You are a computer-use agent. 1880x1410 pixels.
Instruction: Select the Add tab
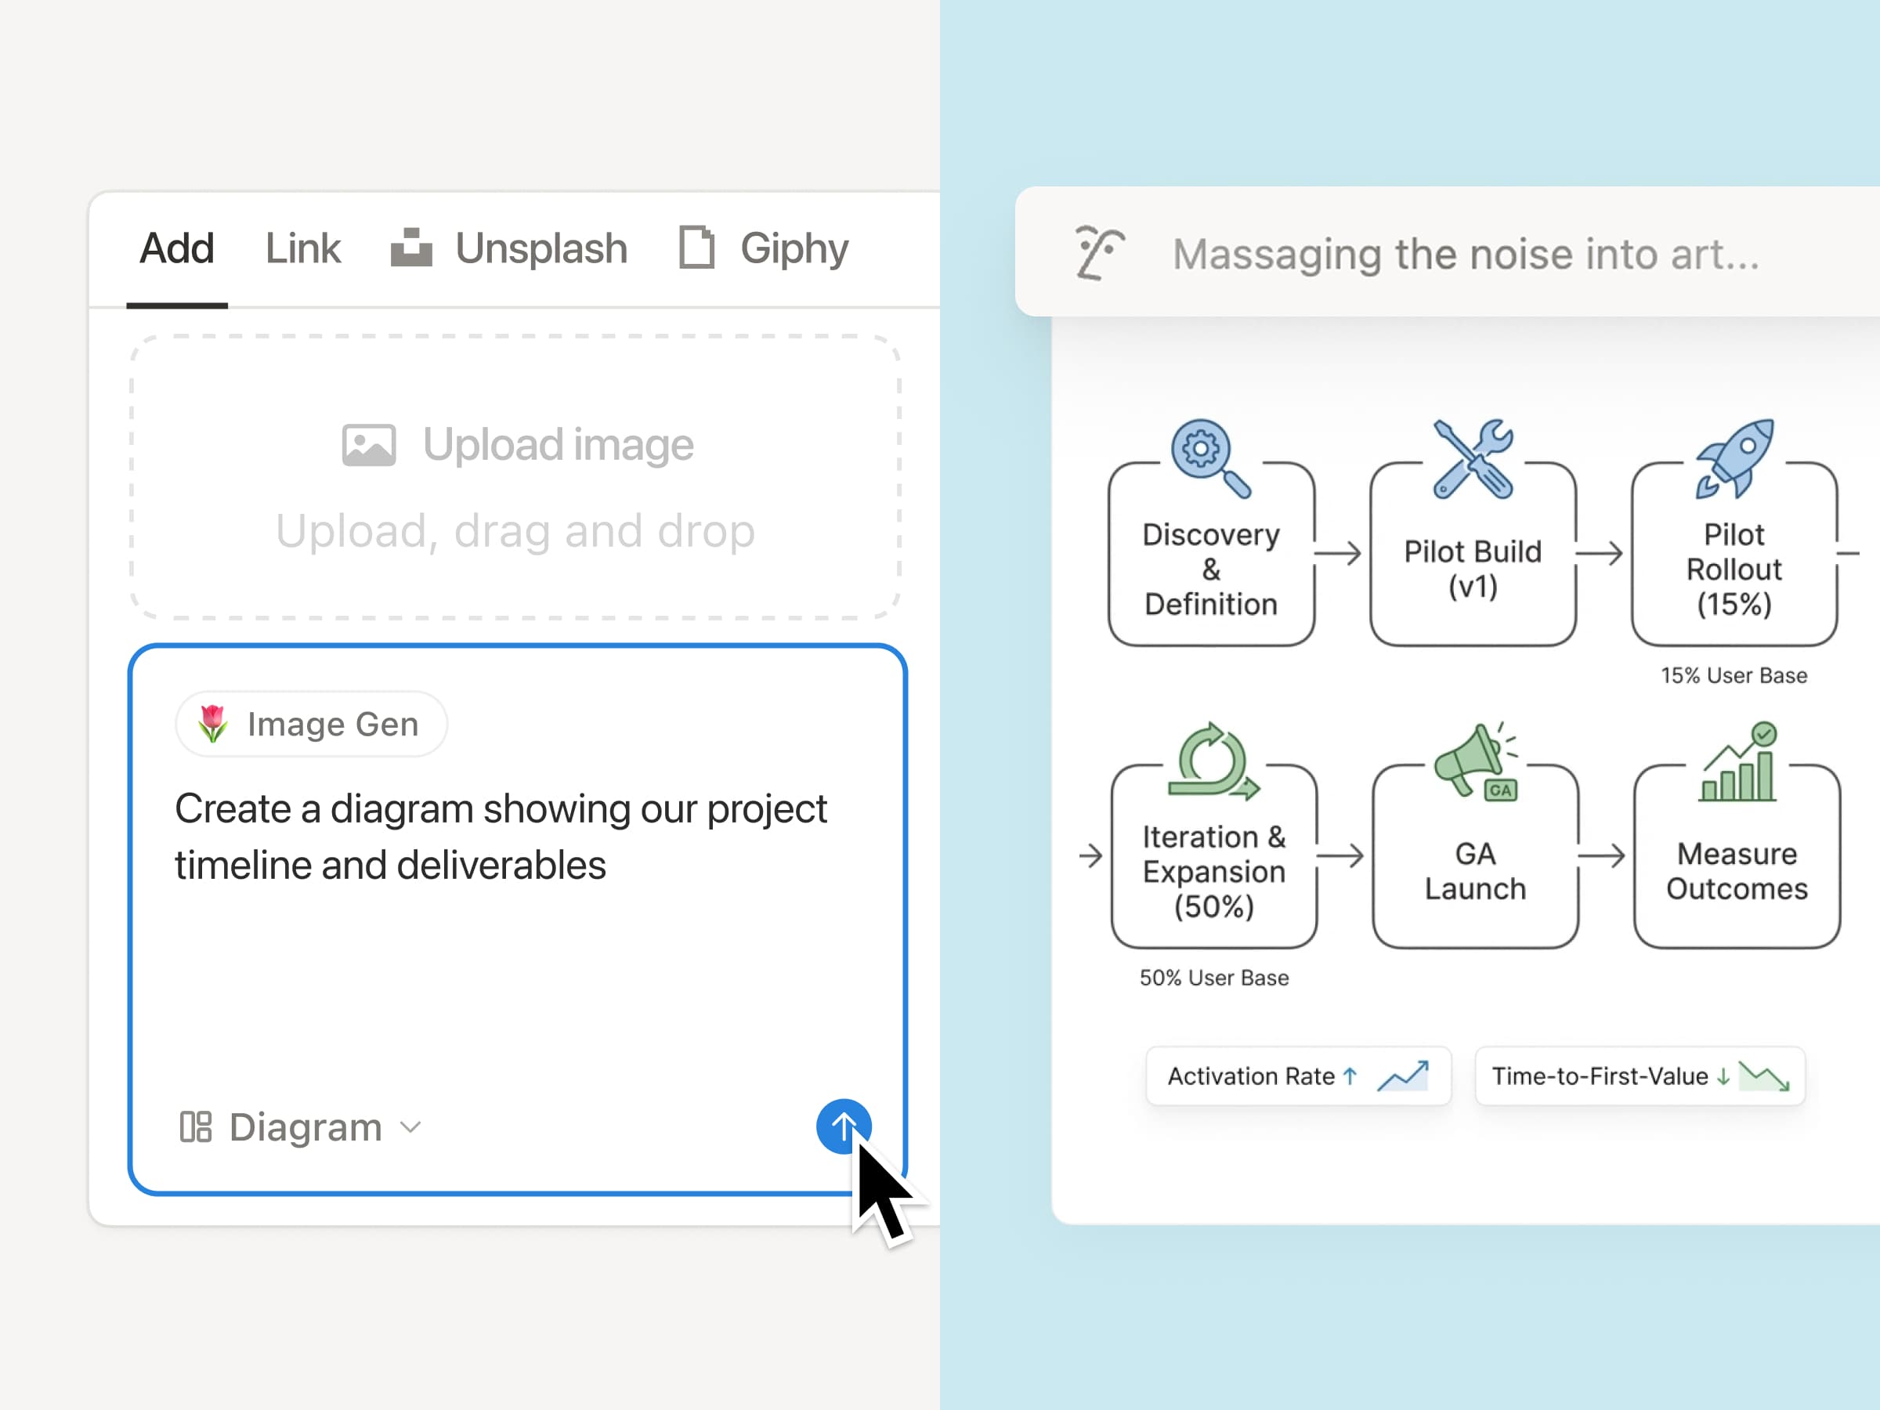[176, 248]
